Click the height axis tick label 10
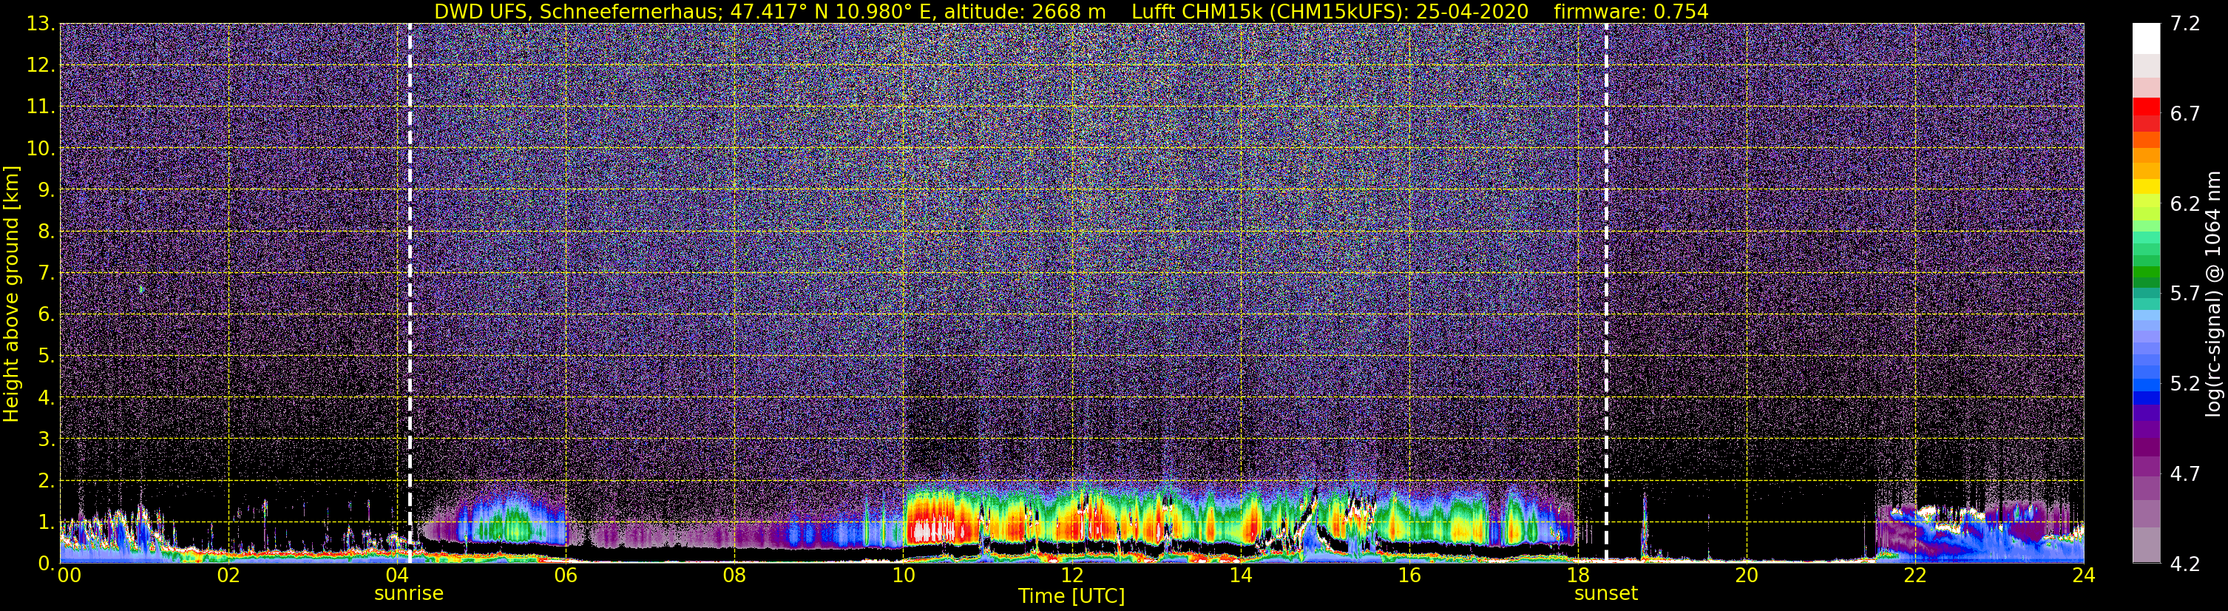The height and width of the screenshot is (611, 2228). (41, 149)
